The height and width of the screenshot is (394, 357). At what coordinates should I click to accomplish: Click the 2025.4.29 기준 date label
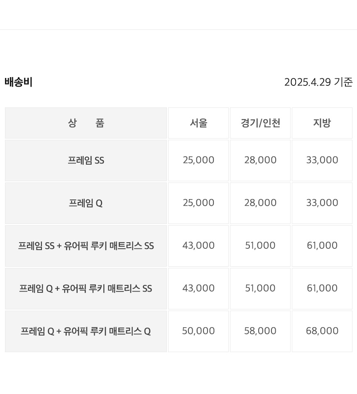tap(318, 82)
